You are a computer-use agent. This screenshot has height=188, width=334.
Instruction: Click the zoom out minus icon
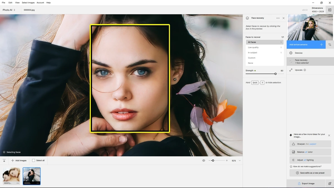pos(210,161)
